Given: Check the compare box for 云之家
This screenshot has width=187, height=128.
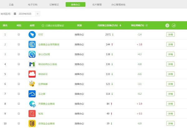Looking at the screenshot, I should pyautogui.click(x=19, y=94).
